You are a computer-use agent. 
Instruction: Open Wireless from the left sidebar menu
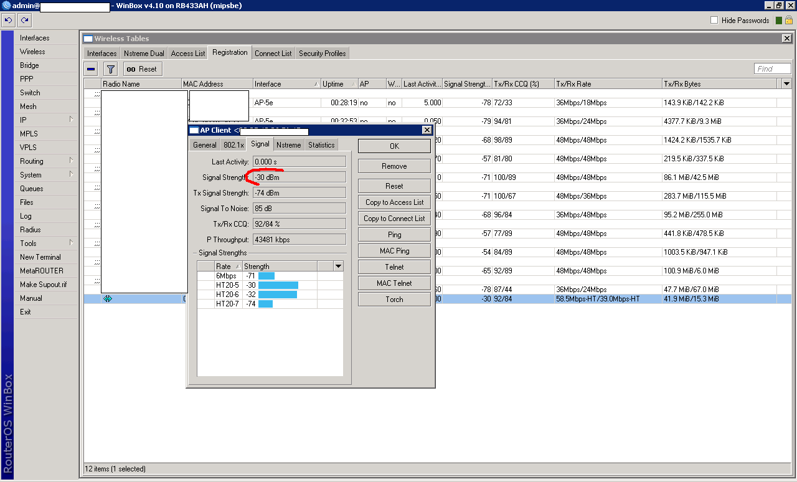coord(32,52)
